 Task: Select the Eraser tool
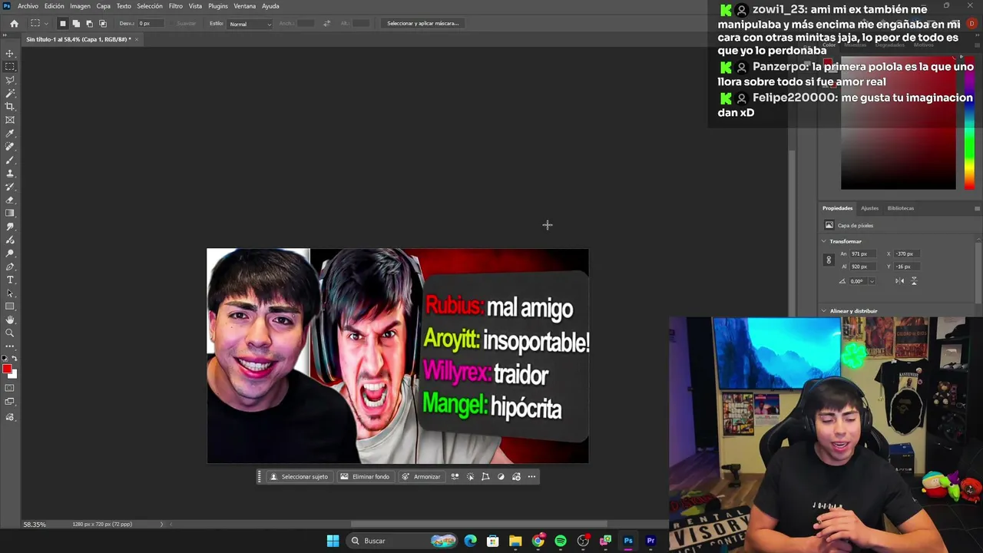10,200
